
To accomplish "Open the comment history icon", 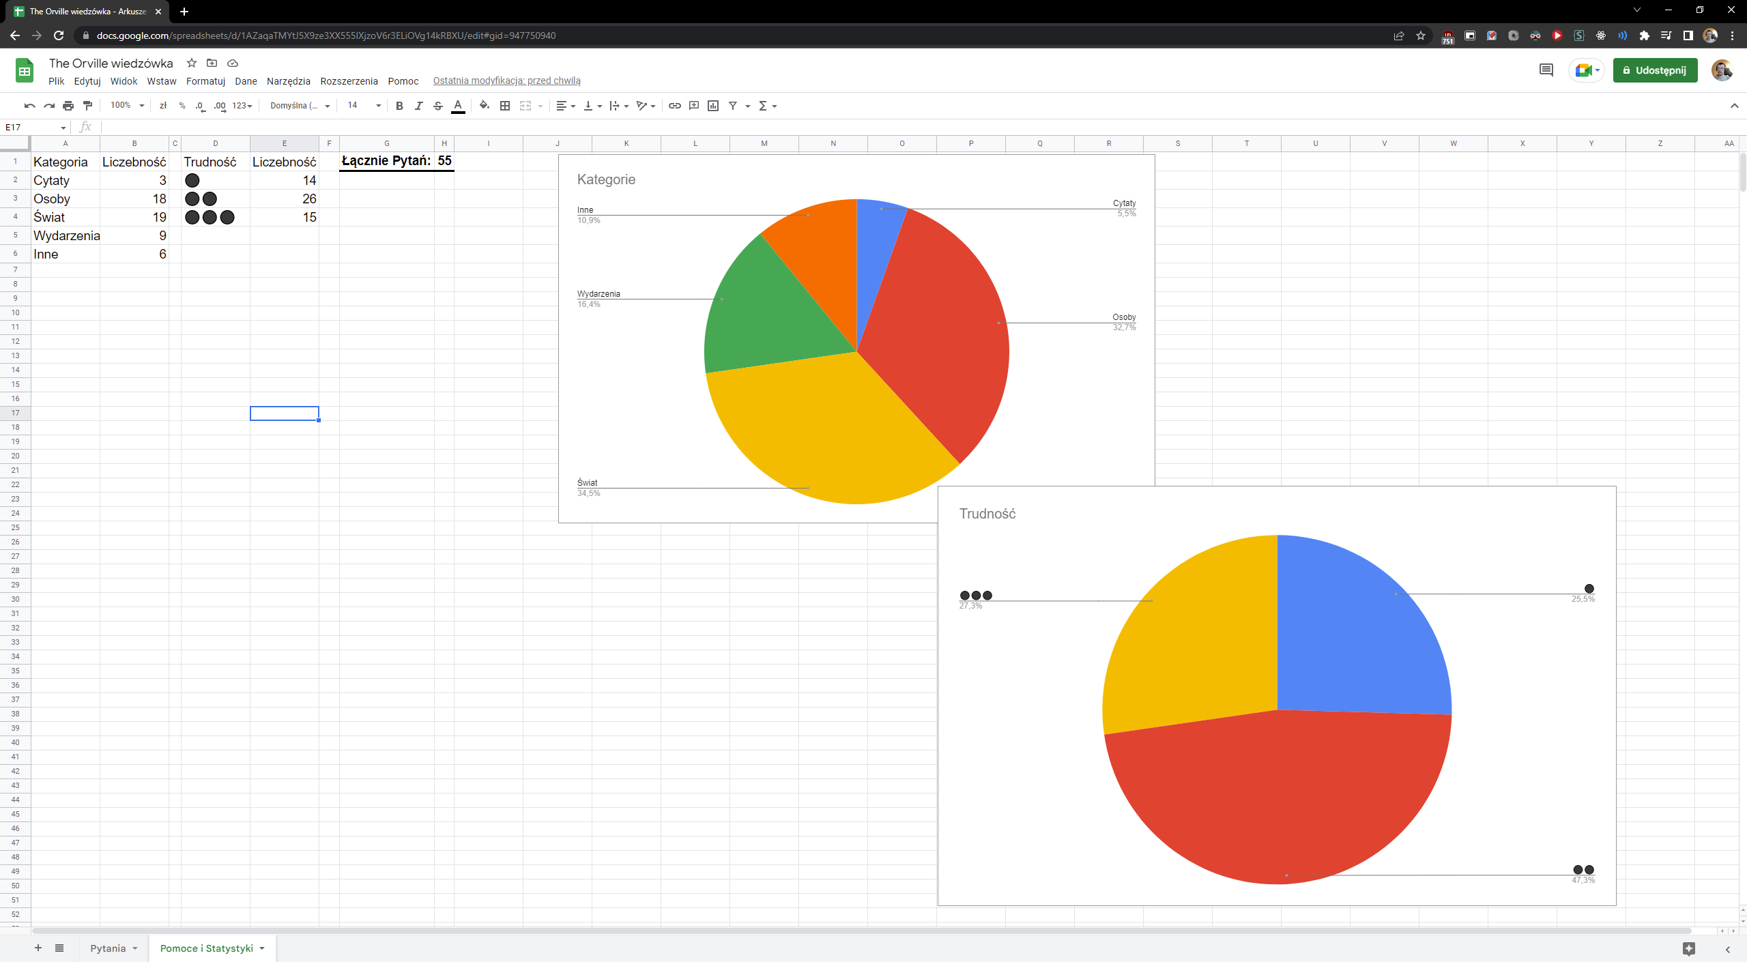I will point(1546,70).
